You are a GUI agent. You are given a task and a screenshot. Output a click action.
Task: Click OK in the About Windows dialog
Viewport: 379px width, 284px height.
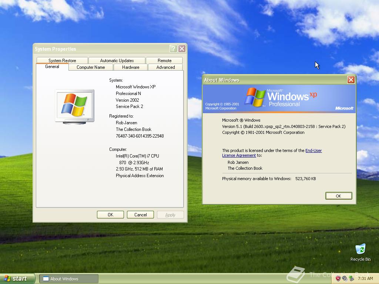[339, 196]
